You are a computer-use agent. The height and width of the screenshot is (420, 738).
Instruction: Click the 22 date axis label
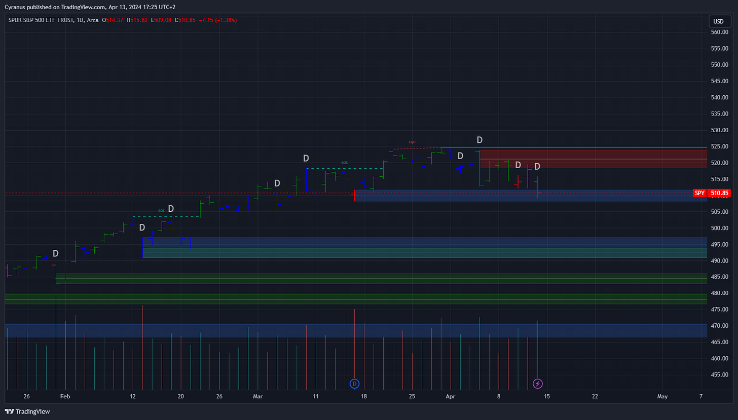pos(595,397)
